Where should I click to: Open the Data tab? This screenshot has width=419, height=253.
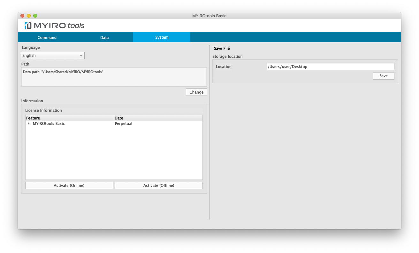[x=104, y=37]
